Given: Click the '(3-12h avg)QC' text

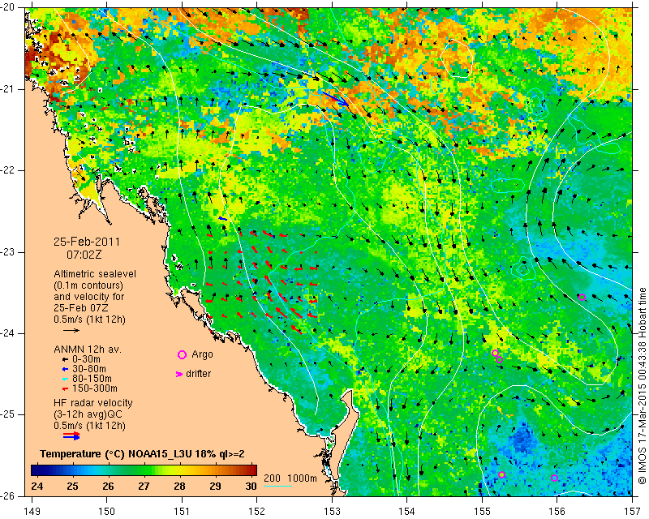Looking at the screenshot, I should [88, 414].
